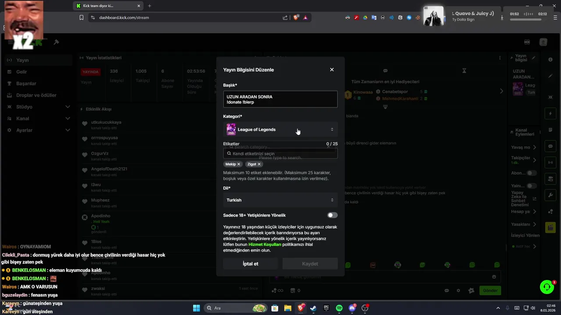Click the browser bookmark icon

(82, 17)
